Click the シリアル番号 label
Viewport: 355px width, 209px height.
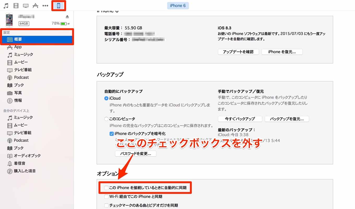[x=117, y=40]
